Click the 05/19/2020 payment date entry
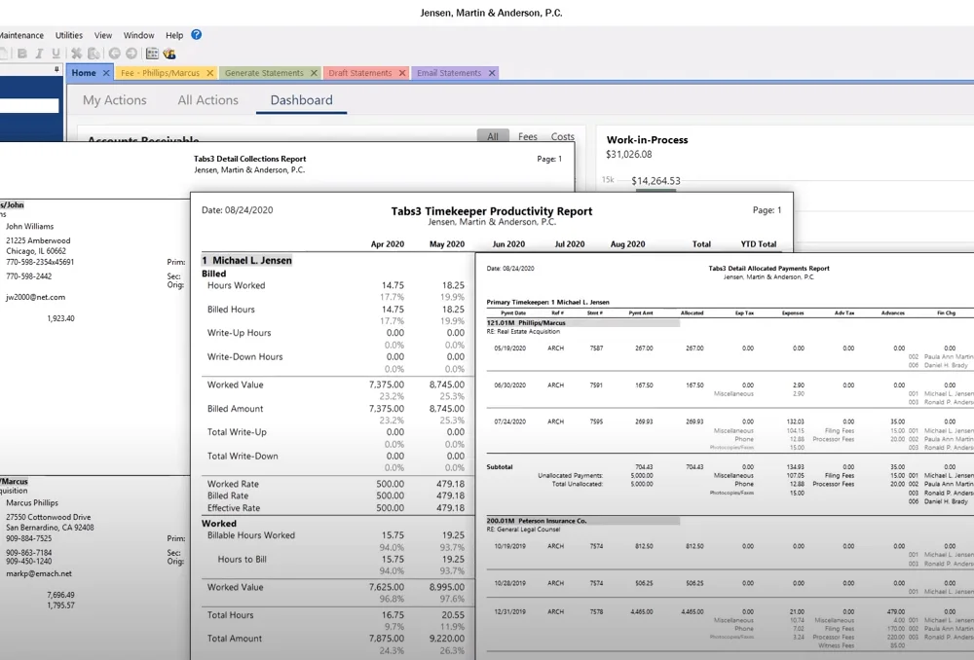The image size is (974, 660). click(510, 348)
